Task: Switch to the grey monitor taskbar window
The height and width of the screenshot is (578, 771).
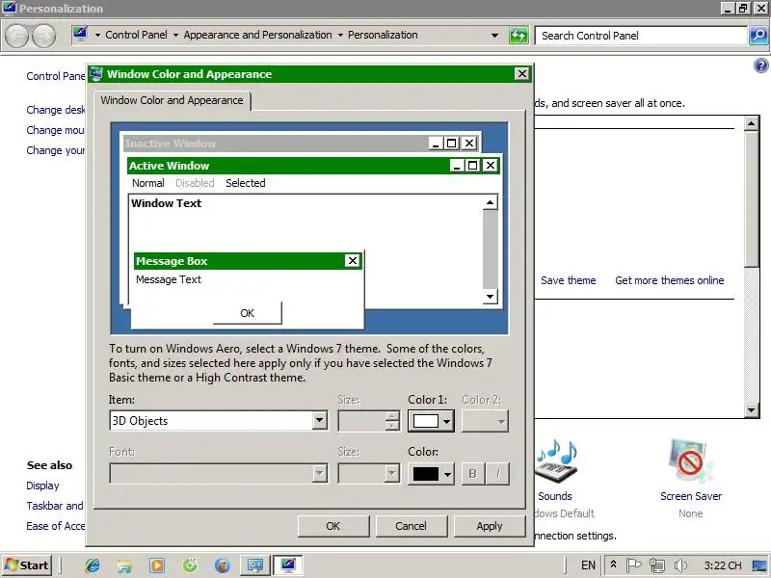Action: [254, 565]
